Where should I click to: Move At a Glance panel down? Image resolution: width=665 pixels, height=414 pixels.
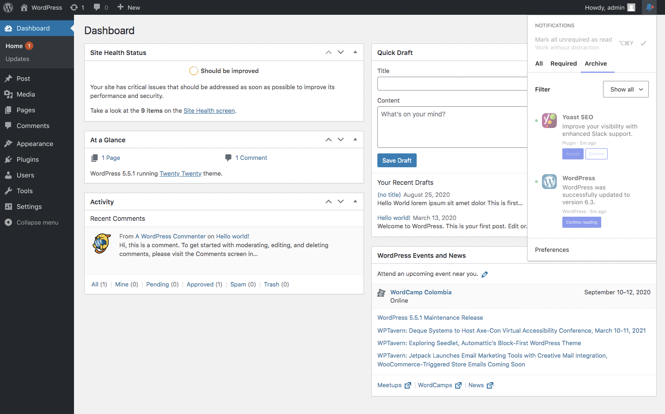coord(341,140)
